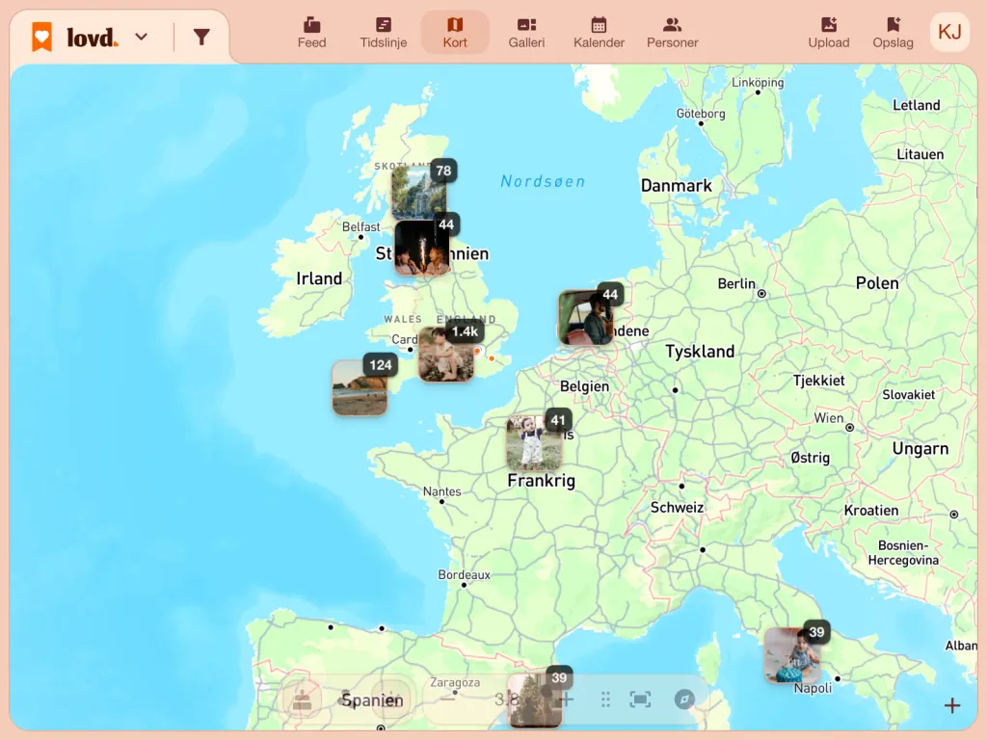
Task: Open the Galleri tab
Action: (x=526, y=33)
